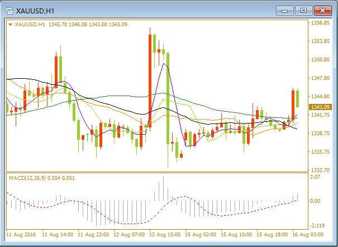
Task: Collapse the XAUUSD,H1 indicator arrow
Action: [x=11, y=25]
